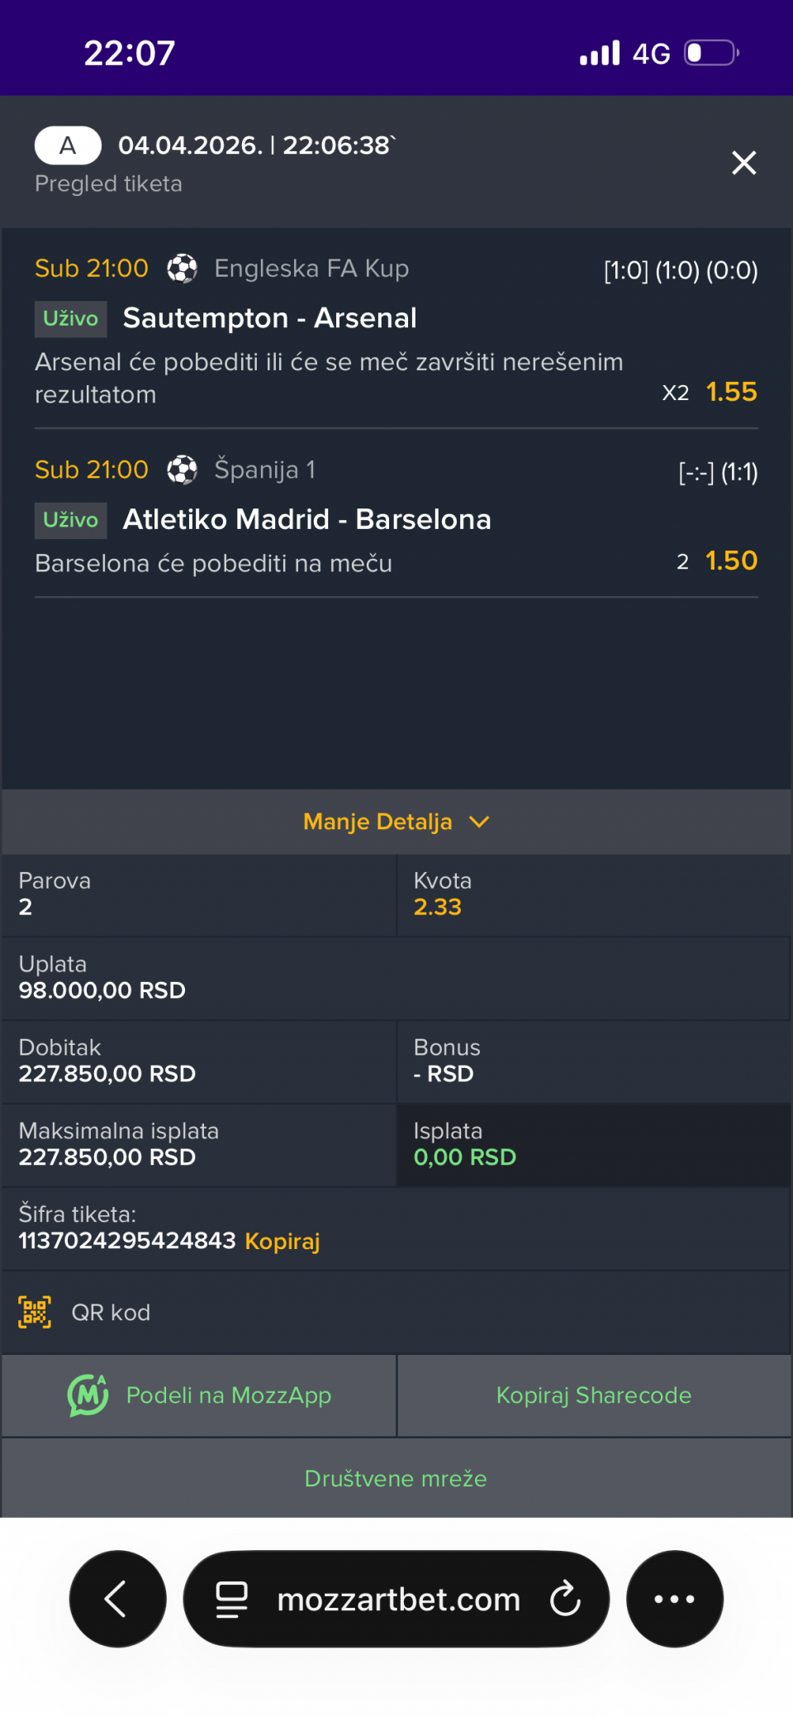This screenshot has height=1717, width=793.
Task: Click the Uživo badge for Atletiko match
Action: click(71, 520)
